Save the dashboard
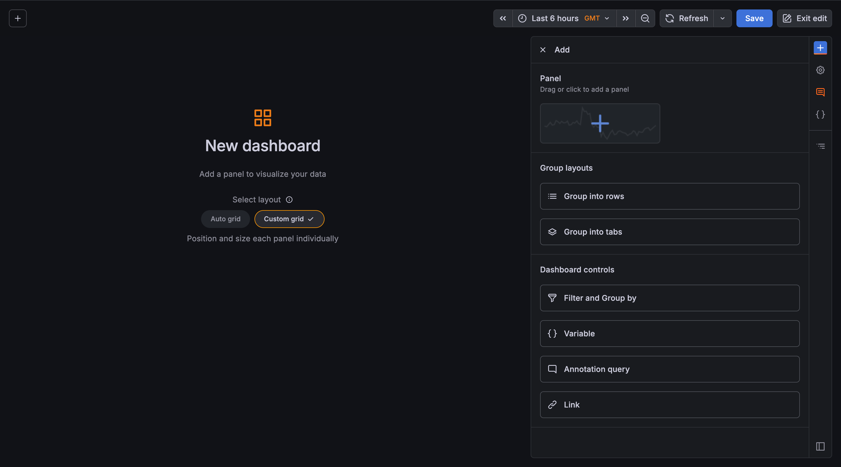The image size is (841, 467). pyautogui.click(x=754, y=18)
